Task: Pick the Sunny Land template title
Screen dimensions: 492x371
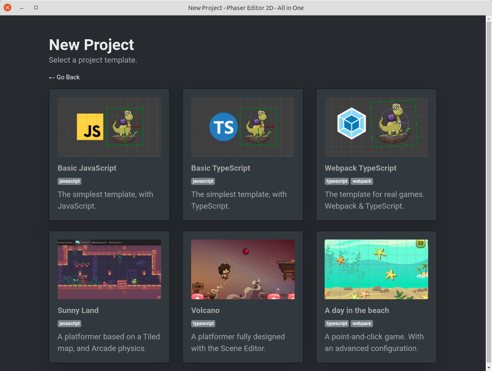Action: click(x=78, y=310)
